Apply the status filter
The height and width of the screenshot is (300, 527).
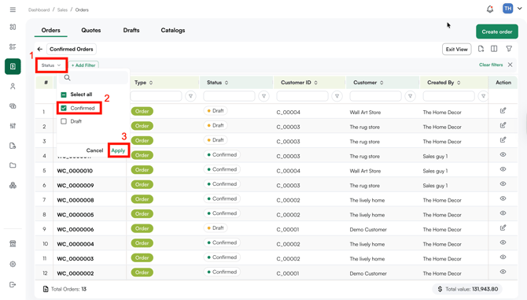[x=118, y=150]
